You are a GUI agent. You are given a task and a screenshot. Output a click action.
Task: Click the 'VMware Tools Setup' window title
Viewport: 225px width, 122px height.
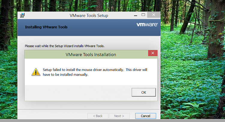click(89, 16)
